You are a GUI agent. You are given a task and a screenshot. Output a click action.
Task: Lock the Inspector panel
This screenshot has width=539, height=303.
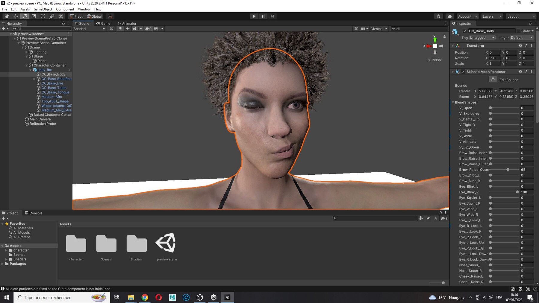530,23
